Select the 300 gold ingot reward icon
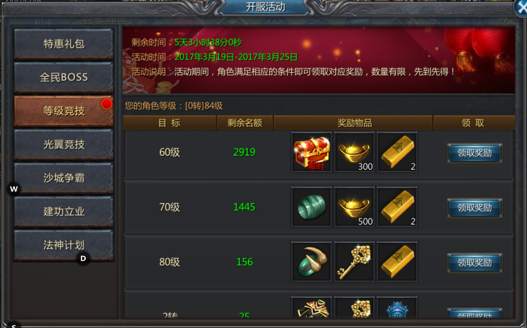 354,152
